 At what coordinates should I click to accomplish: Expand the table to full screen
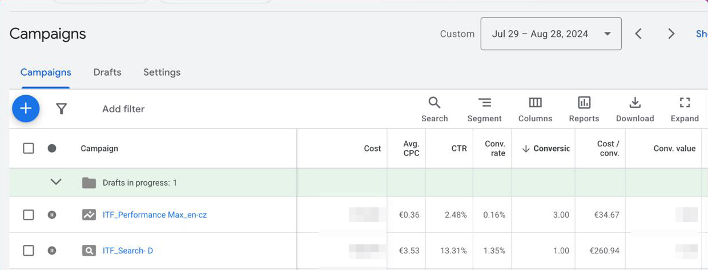(x=685, y=109)
